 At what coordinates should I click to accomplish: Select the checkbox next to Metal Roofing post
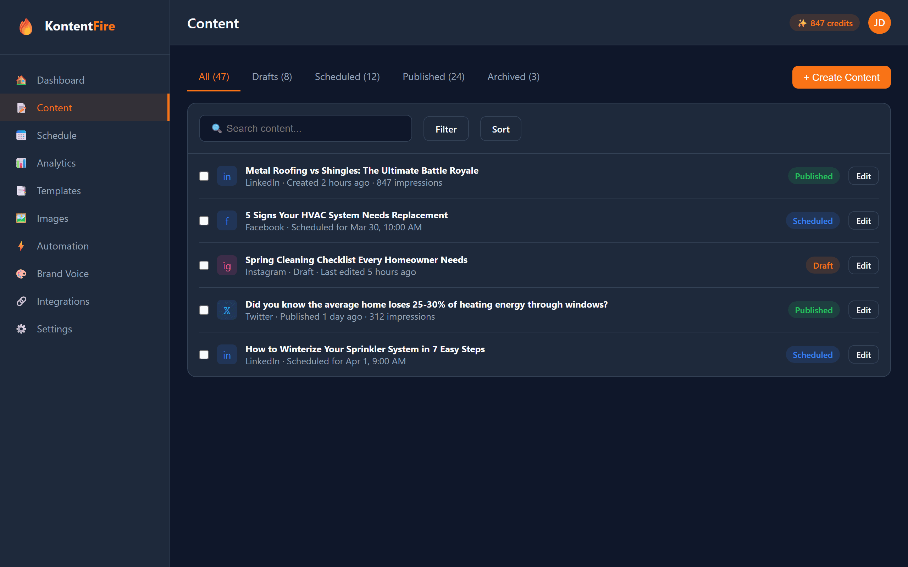(x=204, y=176)
